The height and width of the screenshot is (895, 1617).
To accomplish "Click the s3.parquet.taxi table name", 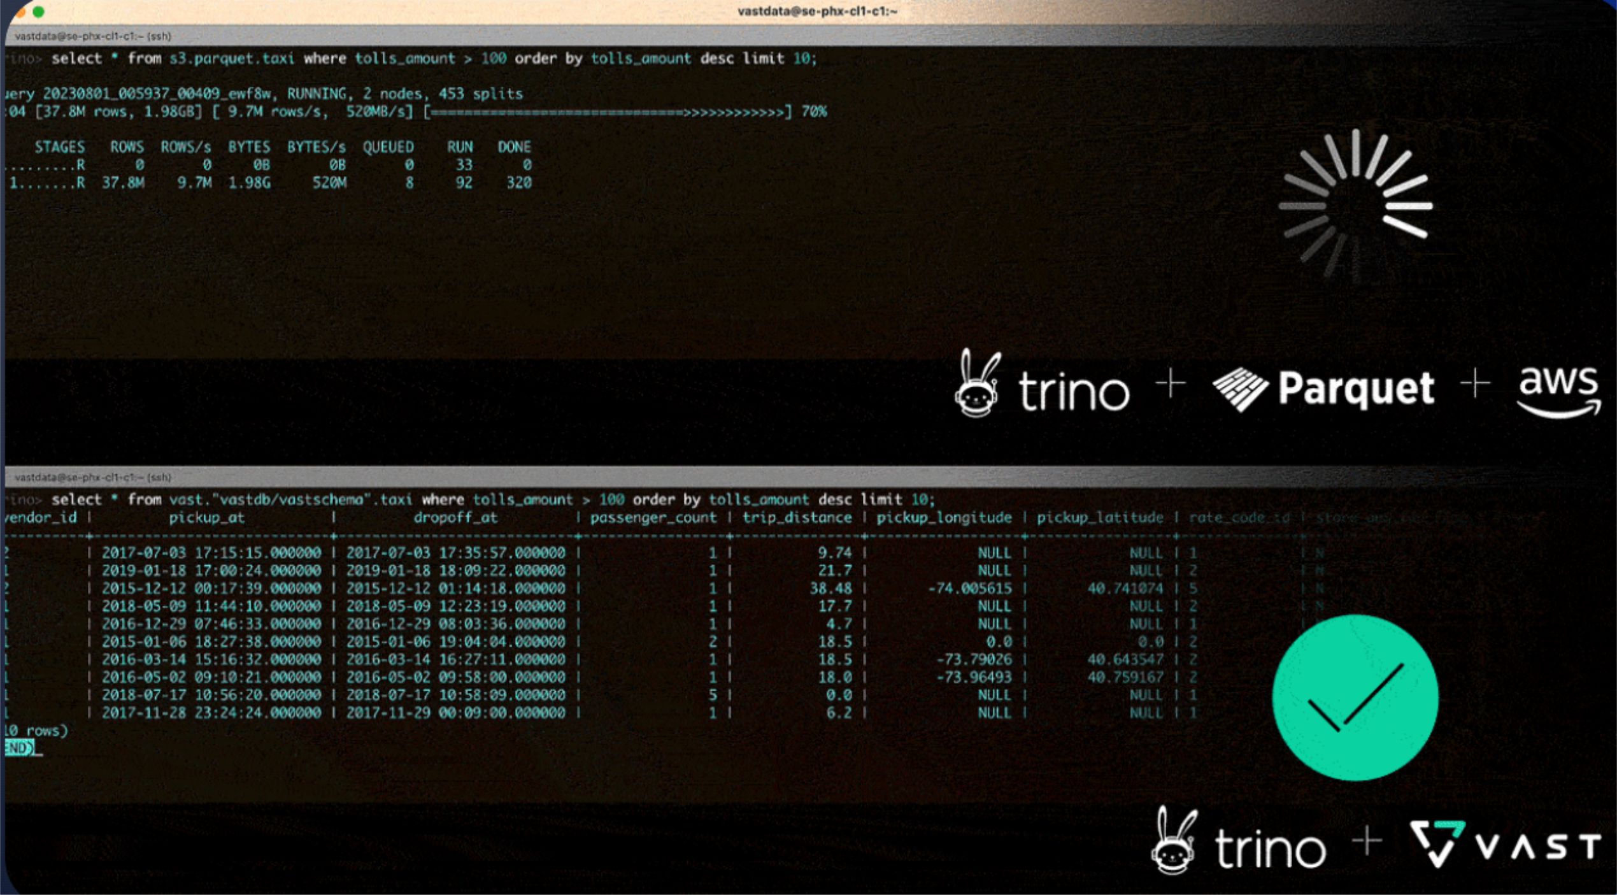I will point(232,59).
